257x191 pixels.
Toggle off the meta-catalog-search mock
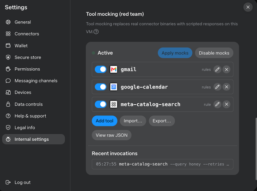point(101,104)
